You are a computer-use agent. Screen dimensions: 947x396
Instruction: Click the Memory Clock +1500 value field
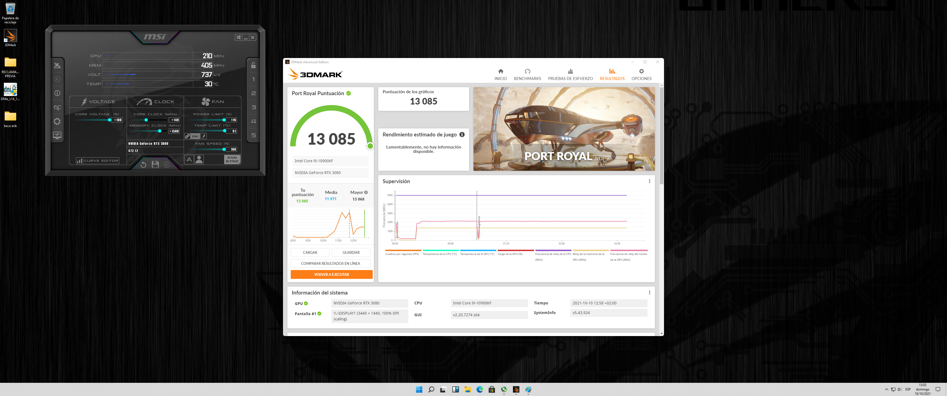[x=174, y=131]
